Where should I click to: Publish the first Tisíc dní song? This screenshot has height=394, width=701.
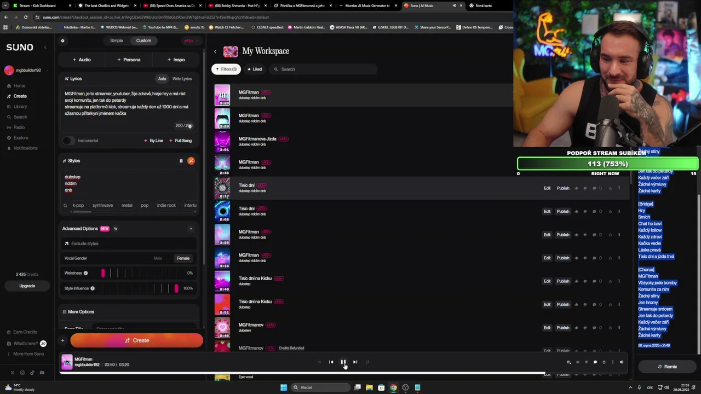[x=563, y=188]
